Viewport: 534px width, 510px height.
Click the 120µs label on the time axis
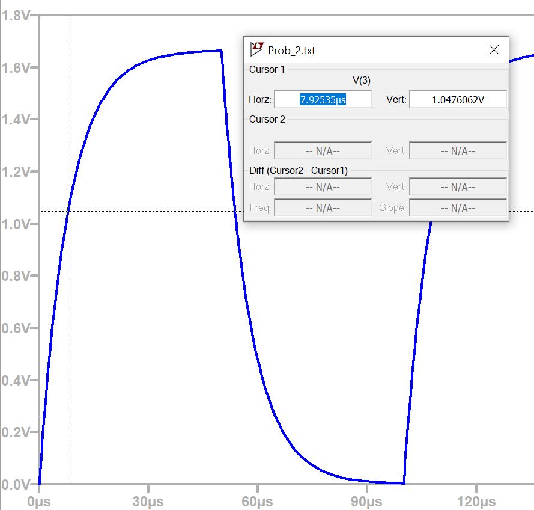475,501
